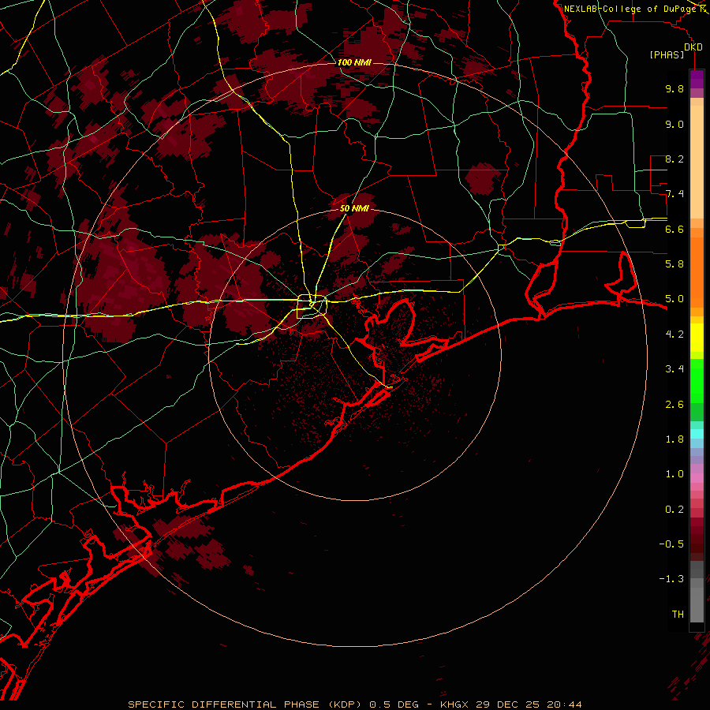
Task: Click the 2.6 value on the legend
Action: (x=674, y=405)
